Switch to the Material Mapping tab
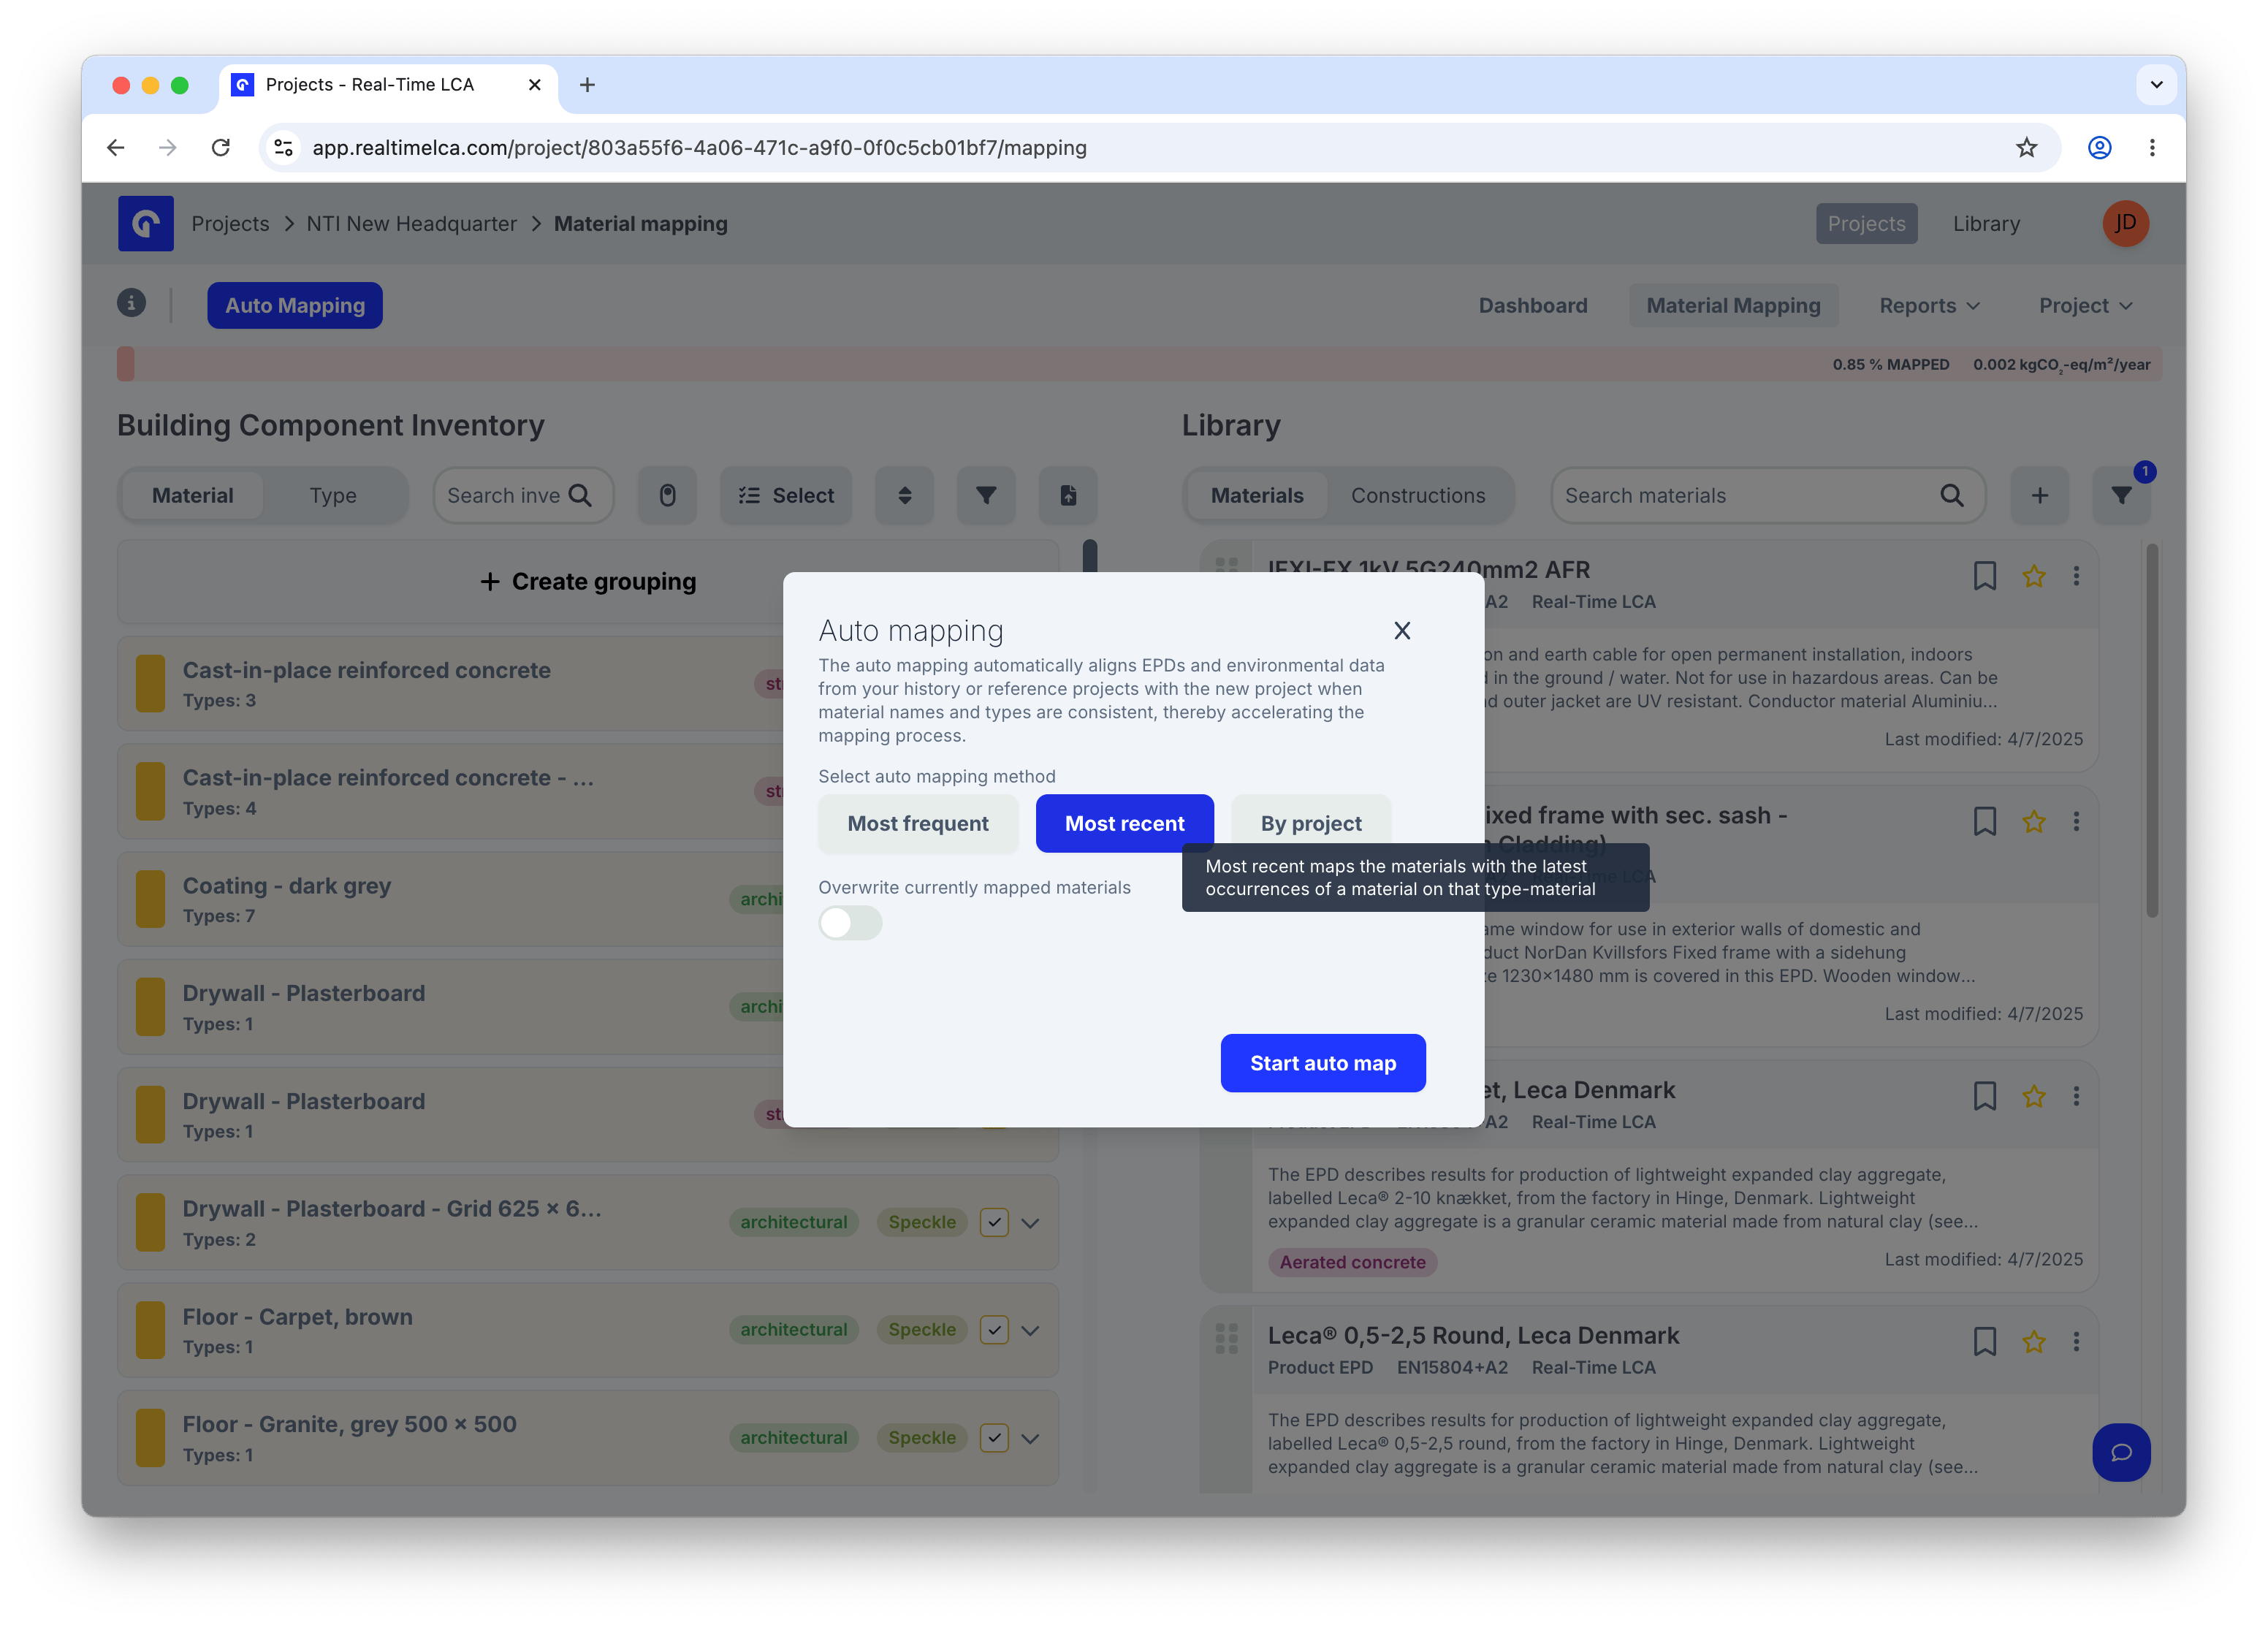 [x=1733, y=305]
